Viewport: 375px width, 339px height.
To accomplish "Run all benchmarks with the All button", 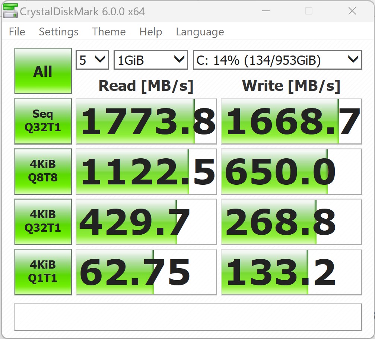I will point(43,71).
